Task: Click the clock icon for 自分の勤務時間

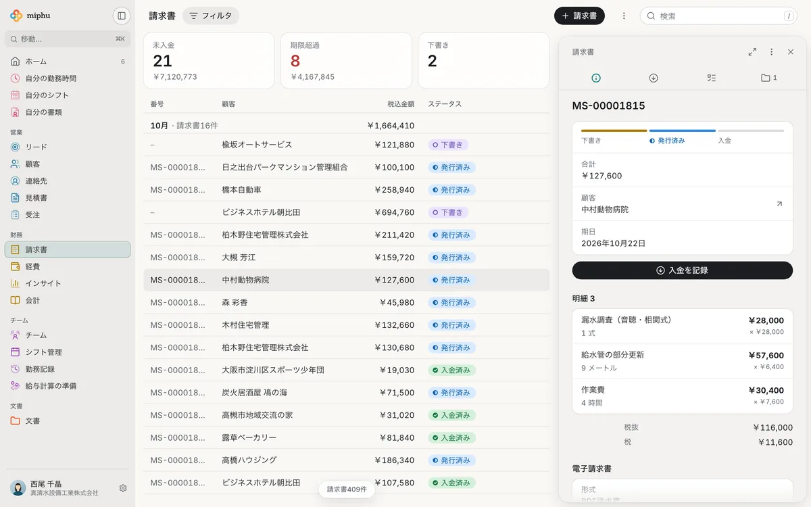Action: tap(16, 78)
